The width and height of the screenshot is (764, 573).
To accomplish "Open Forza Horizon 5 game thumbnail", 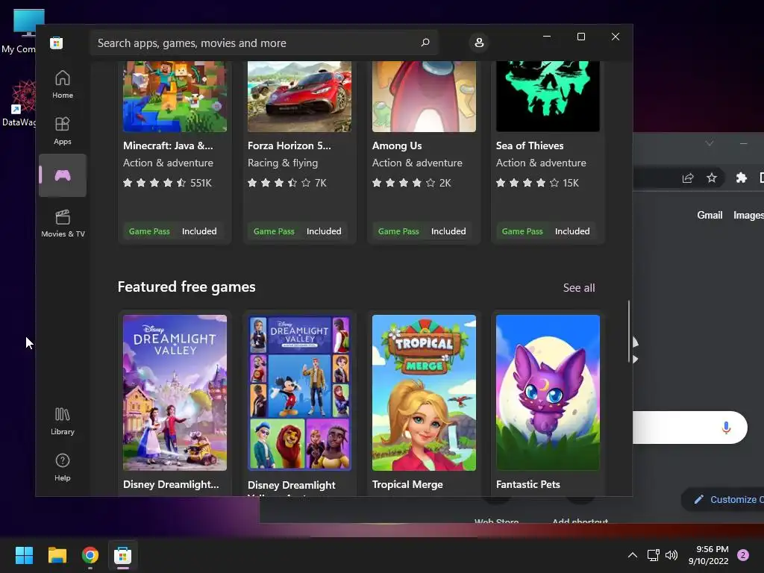I will (x=299, y=96).
